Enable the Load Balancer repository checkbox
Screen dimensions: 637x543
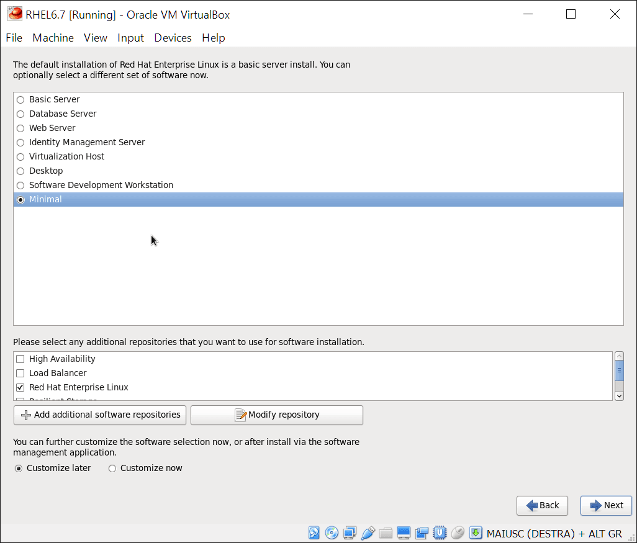click(20, 373)
